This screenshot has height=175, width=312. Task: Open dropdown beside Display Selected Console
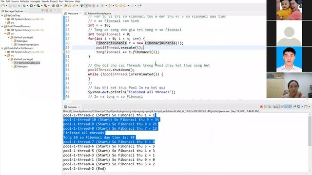302,106
